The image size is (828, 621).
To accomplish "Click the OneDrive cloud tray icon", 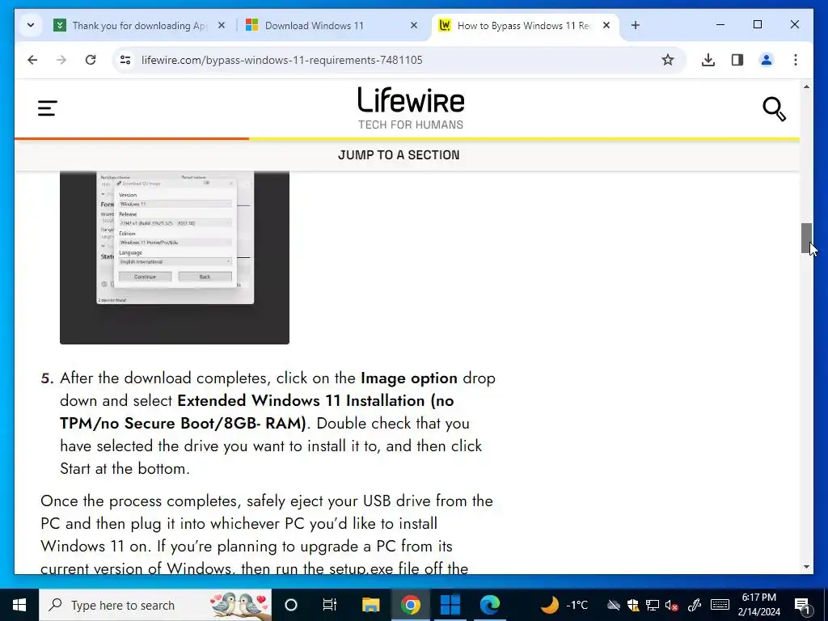I will (613, 605).
